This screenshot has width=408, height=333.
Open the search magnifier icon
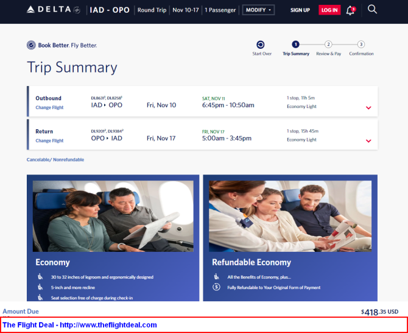tap(372, 9)
